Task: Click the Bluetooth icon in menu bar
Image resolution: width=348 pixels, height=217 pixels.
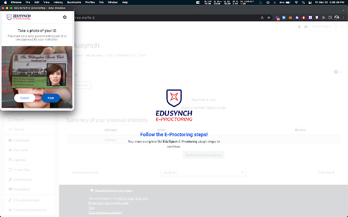Action: point(275,2)
